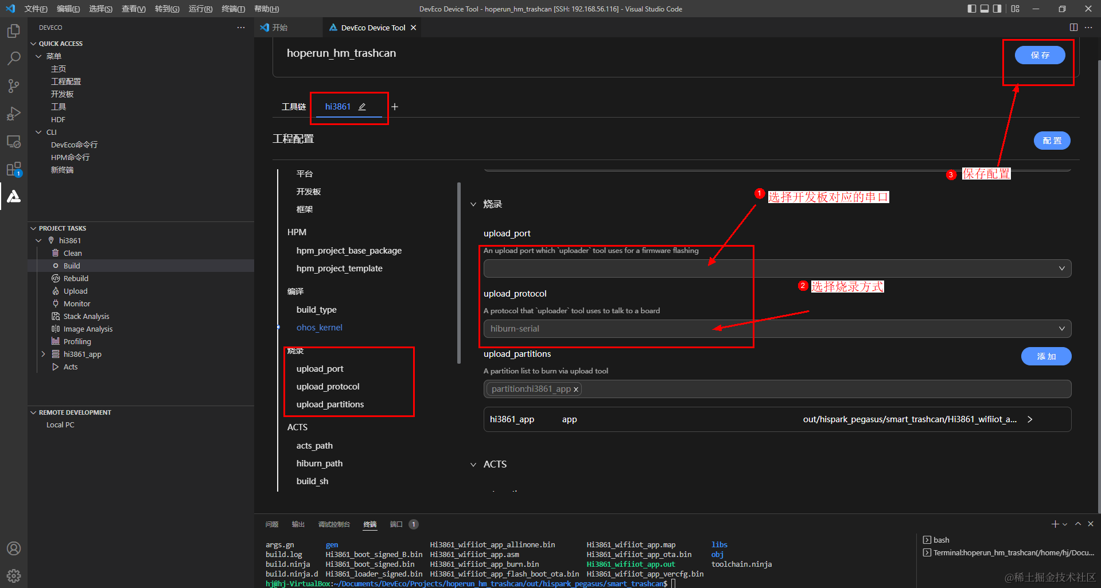Screen dimensions: 1101x588
Task: Collapse the hi3861 project tasks node
Action: click(38, 240)
